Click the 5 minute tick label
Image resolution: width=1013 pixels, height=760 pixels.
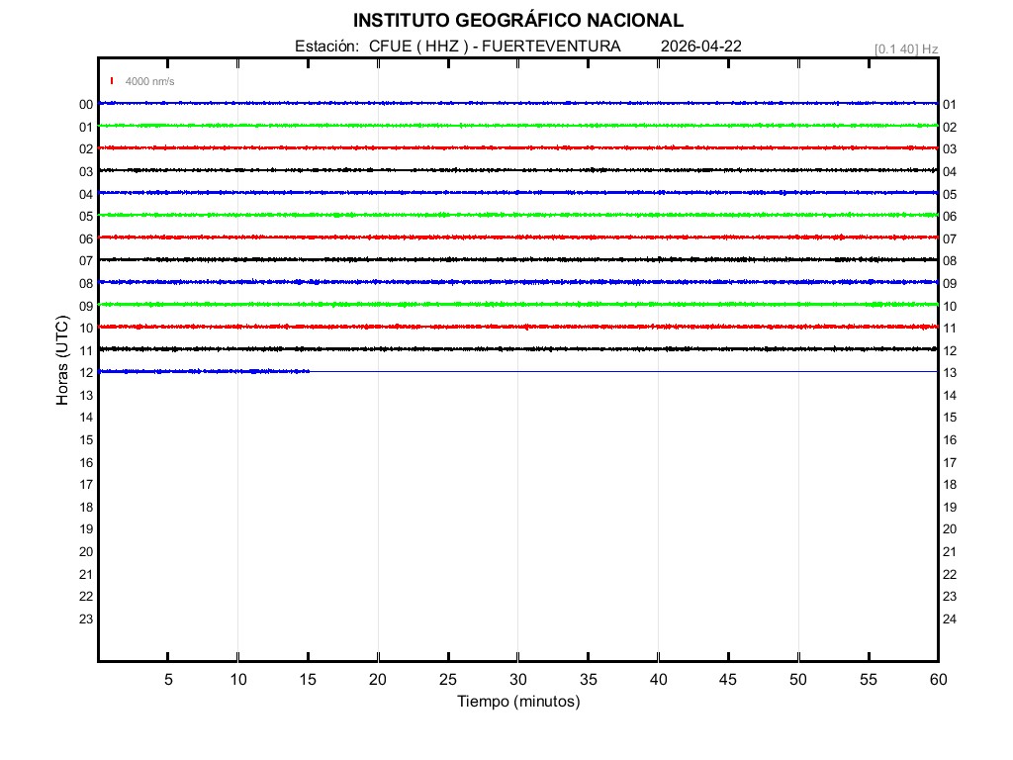[168, 679]
